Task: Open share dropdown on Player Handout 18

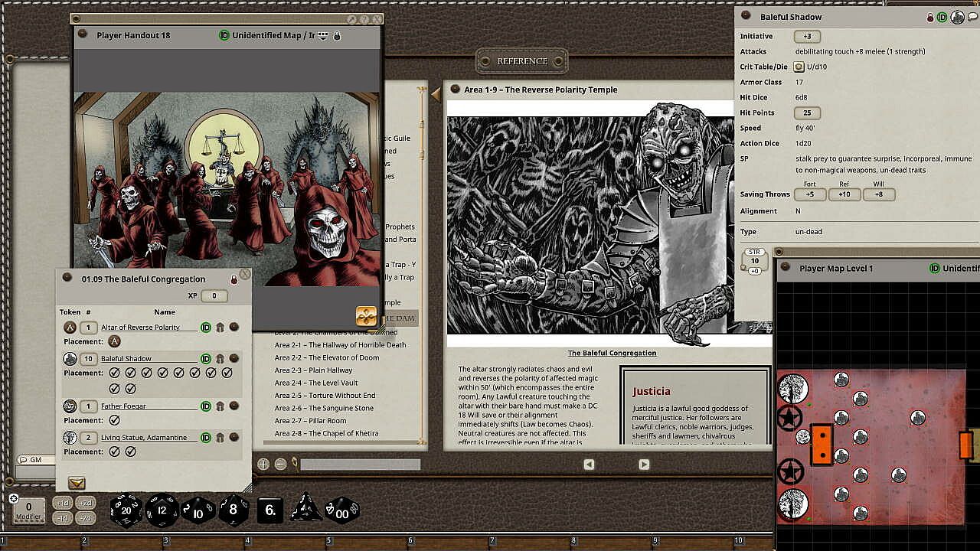Action: tap(323, 35)
